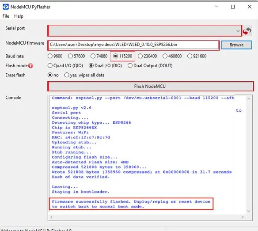258x231 pixels.
Task: Click the "Wrote 521808 bytes" console line
Action: 142,172
